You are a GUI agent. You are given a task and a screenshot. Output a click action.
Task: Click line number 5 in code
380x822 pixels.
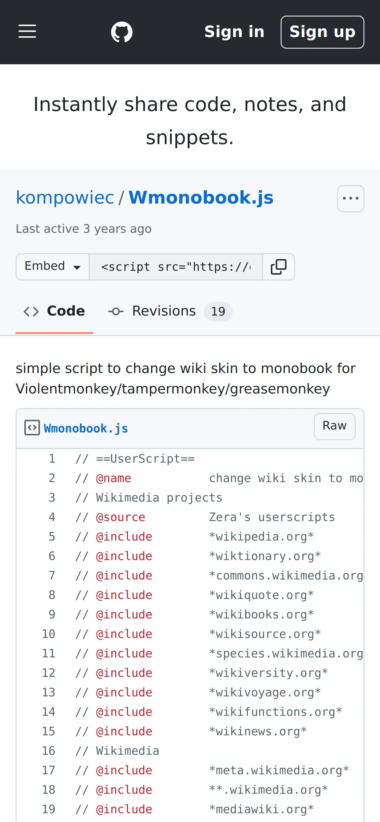click(x=52, y=537)
